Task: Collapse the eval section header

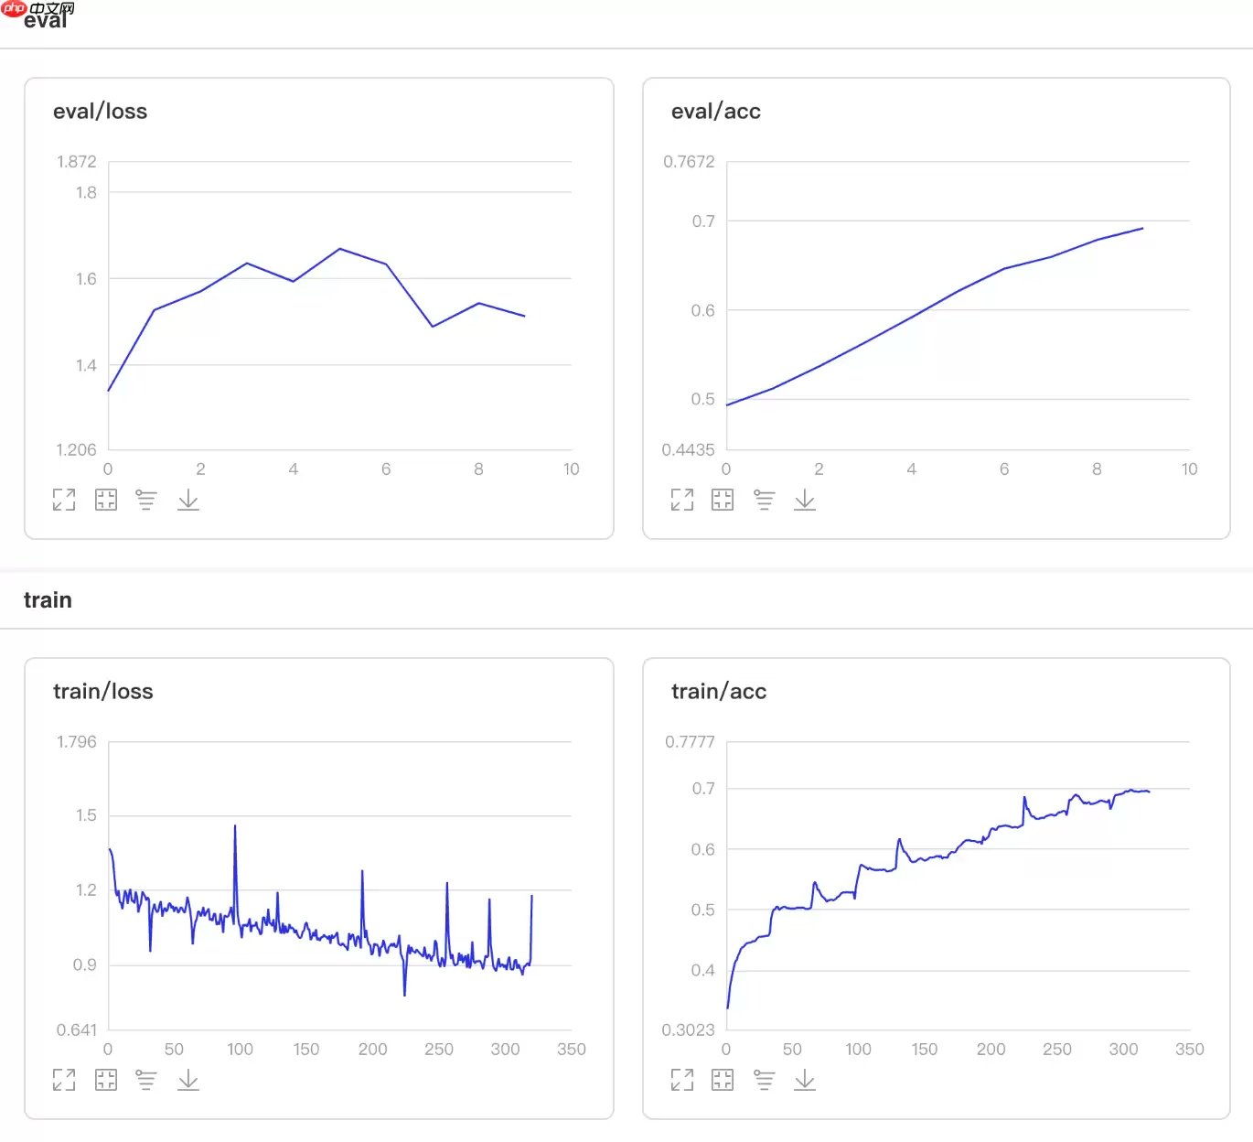Action: [46, 20]
